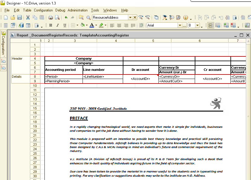Open font size 8 dropdown
Viewport: 251px width, 180px height.
pos(197,25)
